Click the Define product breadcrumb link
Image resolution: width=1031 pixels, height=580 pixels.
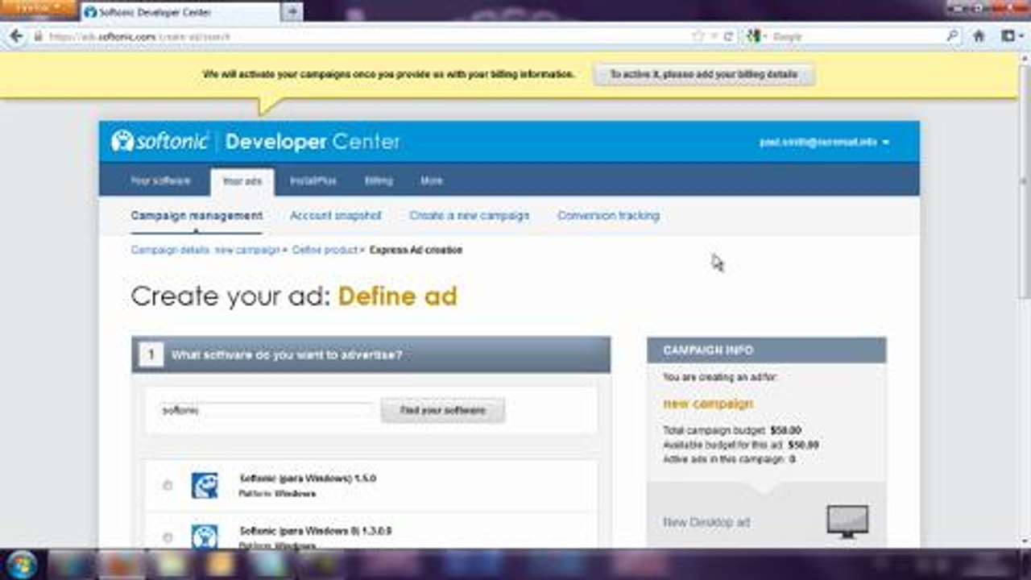[325, 251]
